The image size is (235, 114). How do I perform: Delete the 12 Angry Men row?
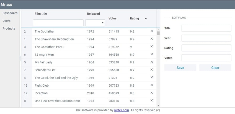coord(151,54)
